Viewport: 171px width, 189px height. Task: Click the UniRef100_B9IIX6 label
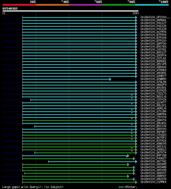(153, 126)
